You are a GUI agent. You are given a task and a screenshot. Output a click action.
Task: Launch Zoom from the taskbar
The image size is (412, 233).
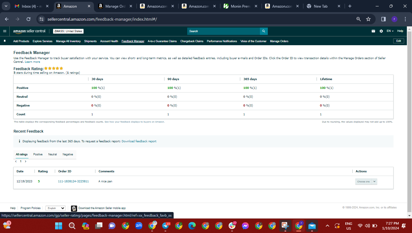[x=139, y=226]
